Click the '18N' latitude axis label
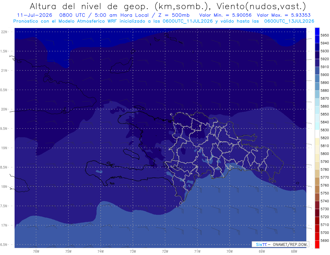 click(4, 187)
